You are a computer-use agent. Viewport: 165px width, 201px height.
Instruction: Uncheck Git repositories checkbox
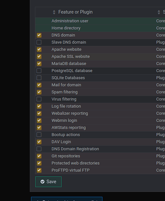[39, 156]
